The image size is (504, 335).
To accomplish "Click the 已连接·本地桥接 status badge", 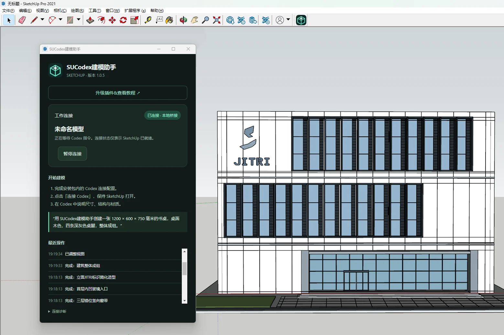I will (162, 116).
